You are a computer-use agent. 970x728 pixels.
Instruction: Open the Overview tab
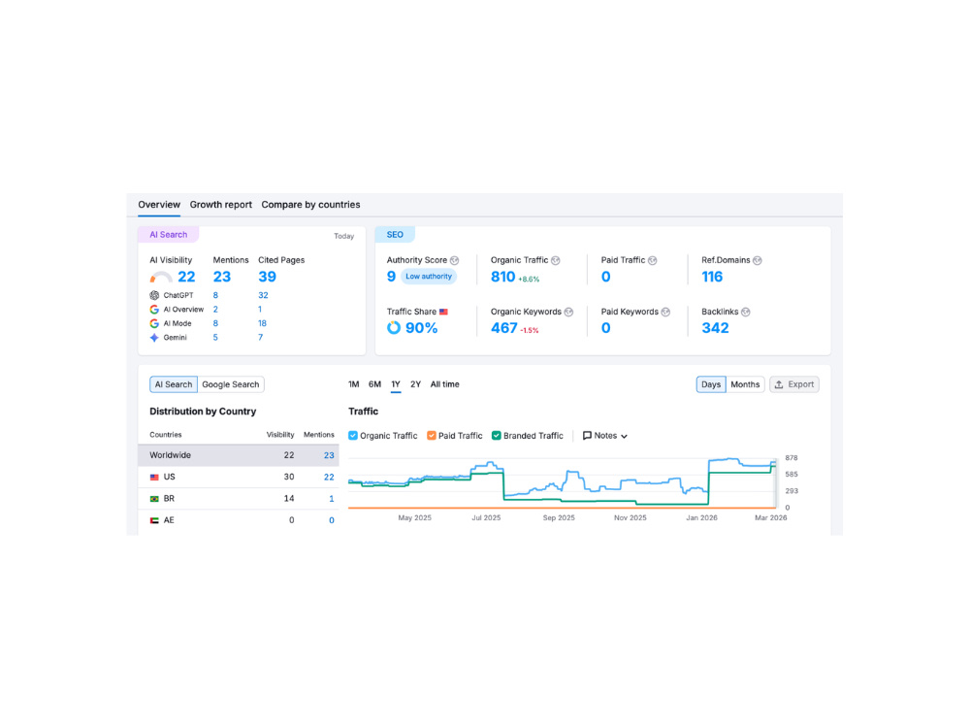click(x=159, y=204)
